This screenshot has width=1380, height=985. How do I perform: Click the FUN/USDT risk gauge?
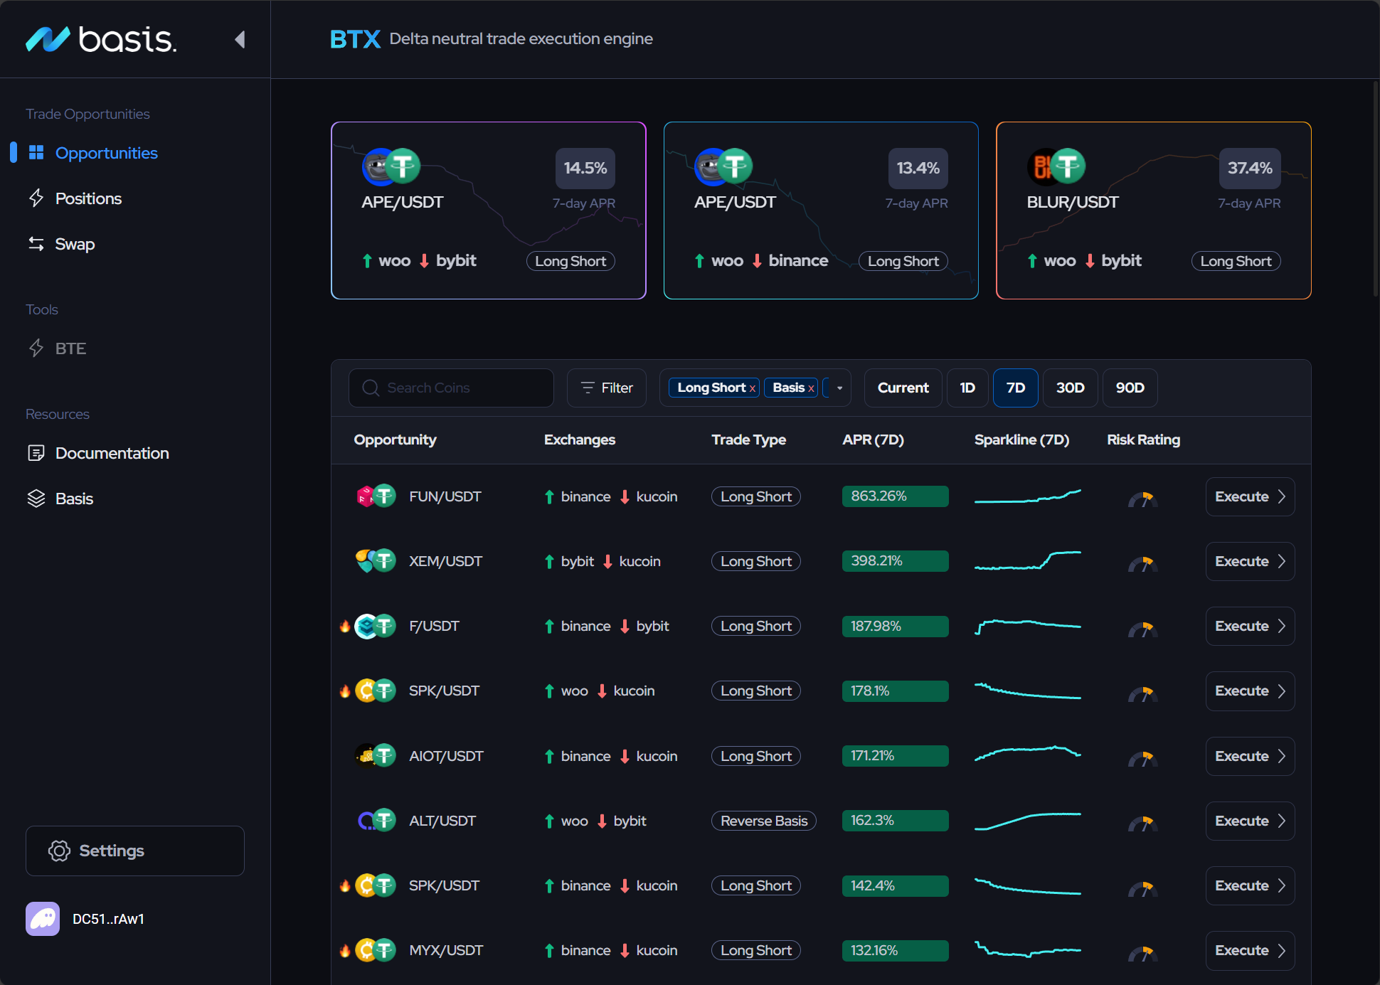1143,499
